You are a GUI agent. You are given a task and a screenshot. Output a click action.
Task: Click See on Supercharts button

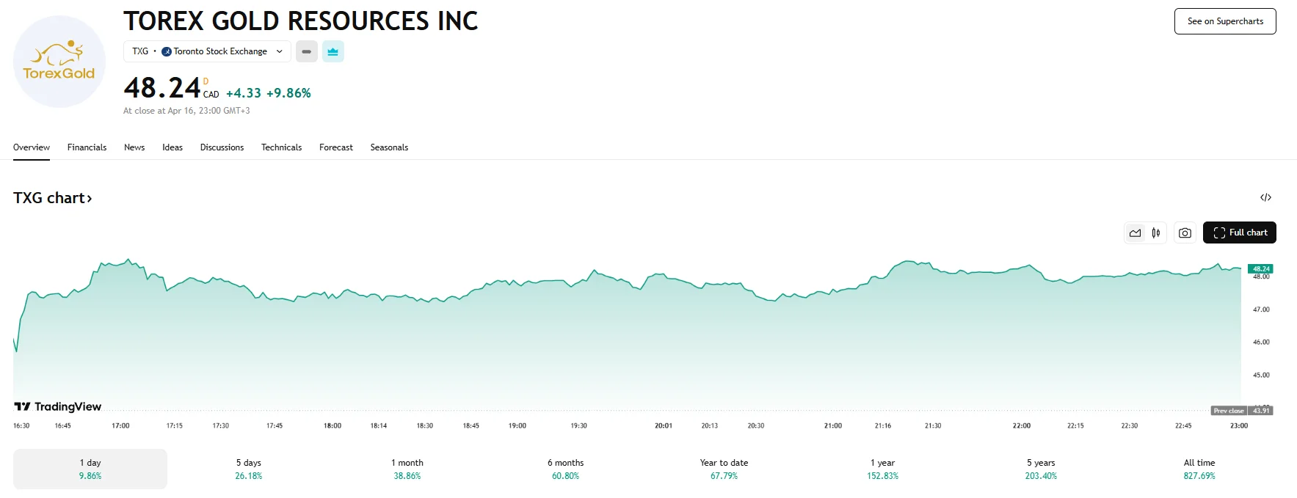(x=1225, y=21)
